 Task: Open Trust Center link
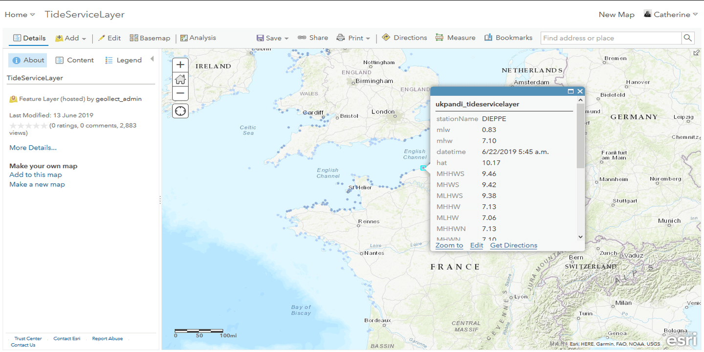pyautogui.click(x=28, y=339)
